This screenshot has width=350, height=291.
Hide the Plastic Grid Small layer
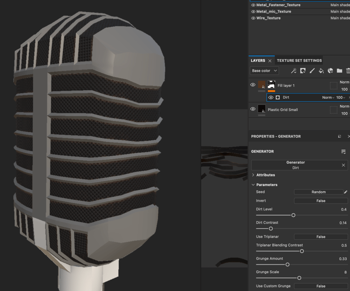click(x=253, y=109)
